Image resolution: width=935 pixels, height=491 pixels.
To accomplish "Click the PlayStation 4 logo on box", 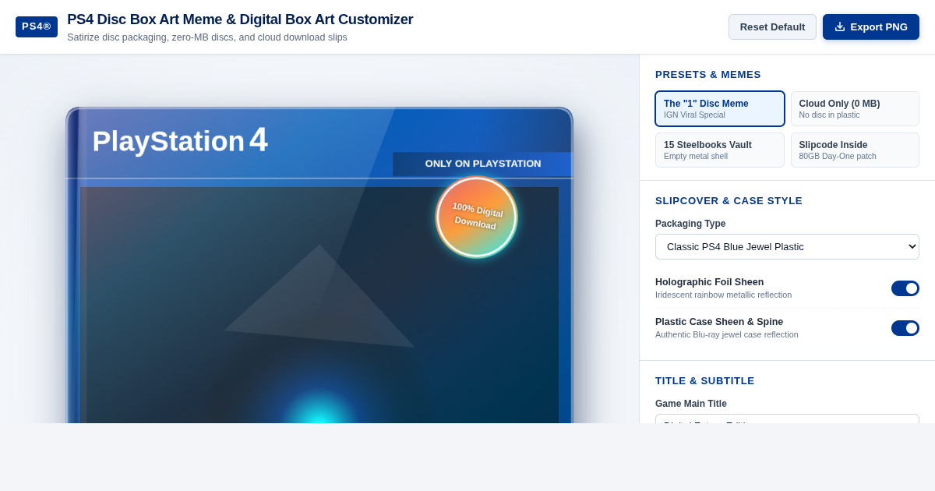I will (x=180, y=140).
